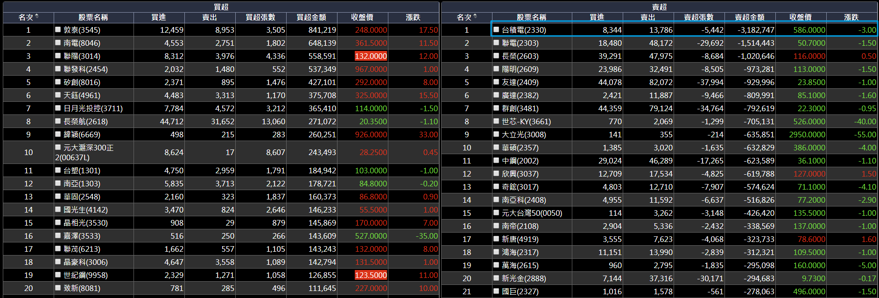This screenshot has width=879, height=298.
Task: Open stock 長榮航(2618)
Action: click(x=85, y=121)
